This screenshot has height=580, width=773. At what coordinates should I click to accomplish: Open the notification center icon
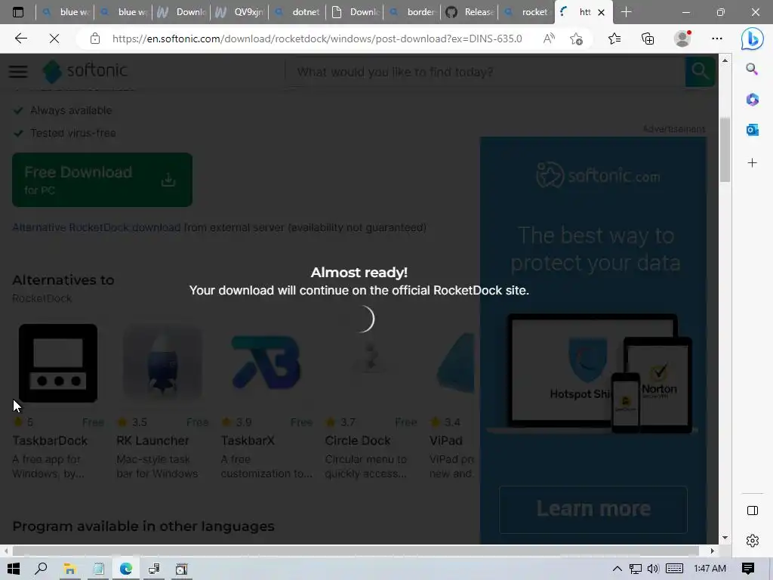pyautogui.click(x=748, y=569)
